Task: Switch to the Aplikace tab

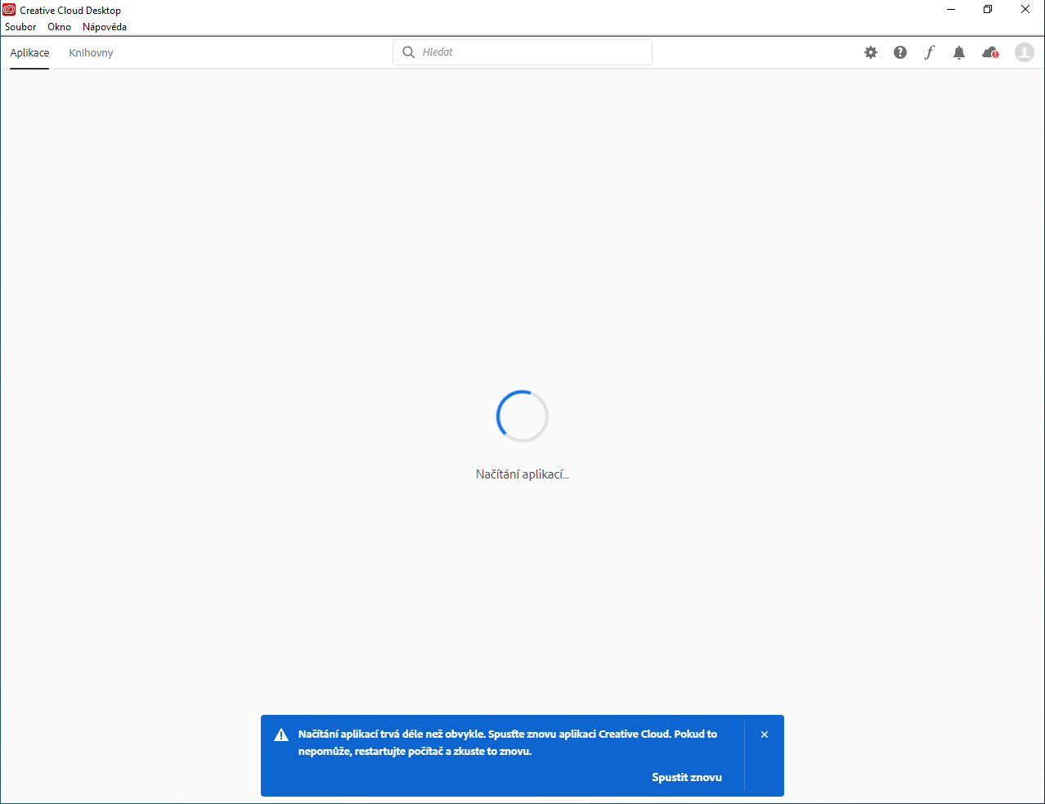Action: coord(29,53)
